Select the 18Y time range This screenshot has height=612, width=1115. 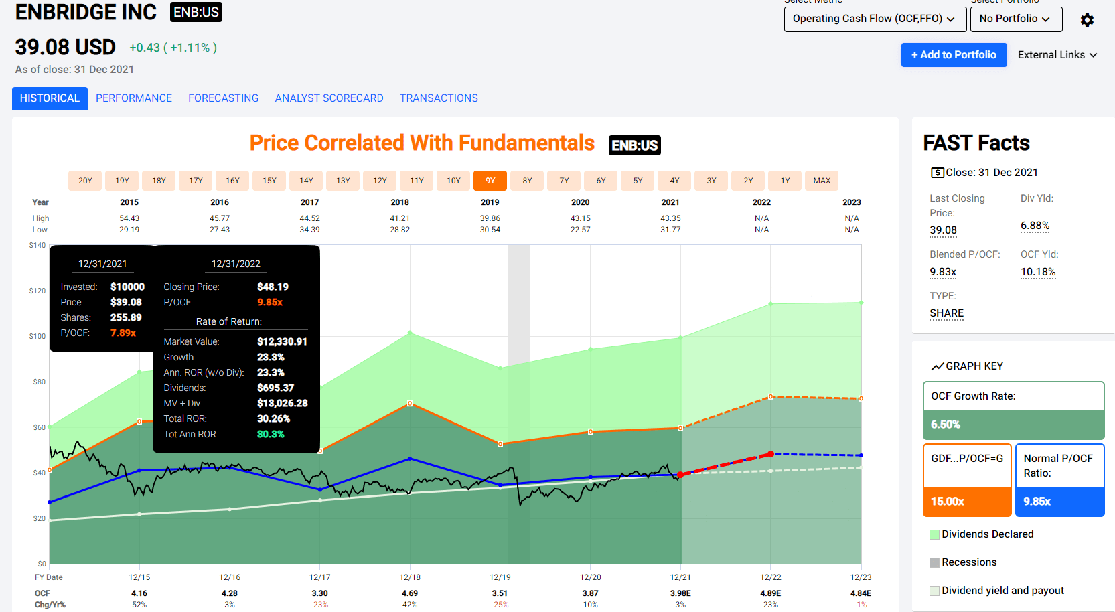click(159, 181)
